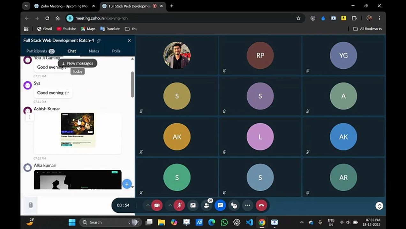Image resolution: width=406 pixels, height=229 pixels.
Task: Go to browser home page
Action: (x=57, y=18)
